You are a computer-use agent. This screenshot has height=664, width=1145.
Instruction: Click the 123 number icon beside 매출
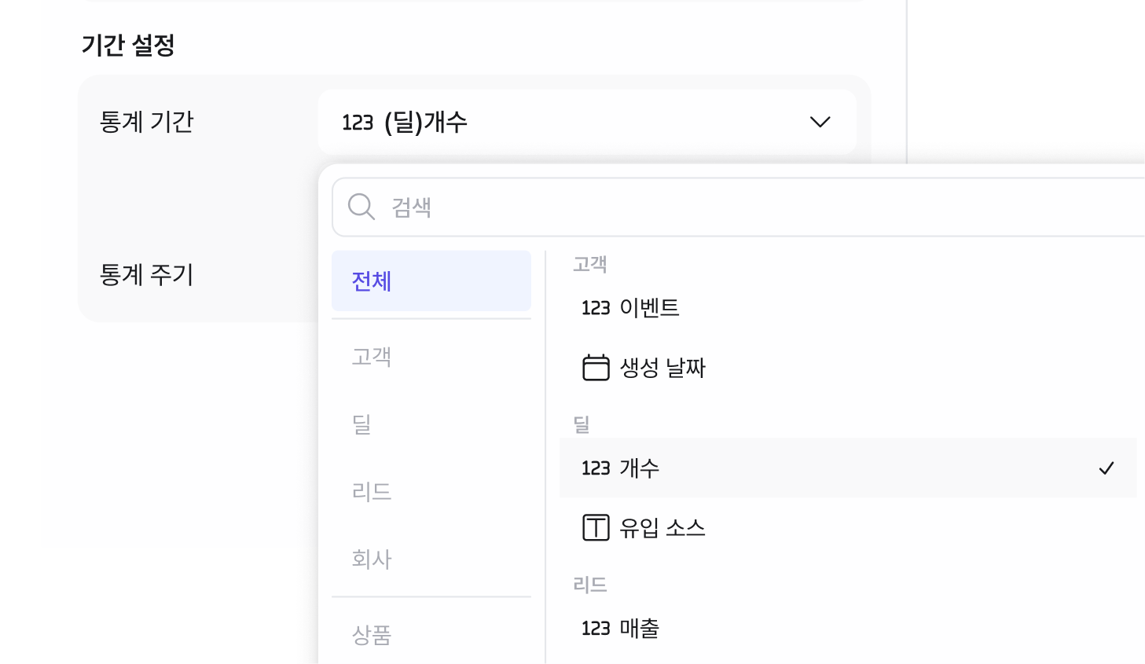(x=596, y=629)
